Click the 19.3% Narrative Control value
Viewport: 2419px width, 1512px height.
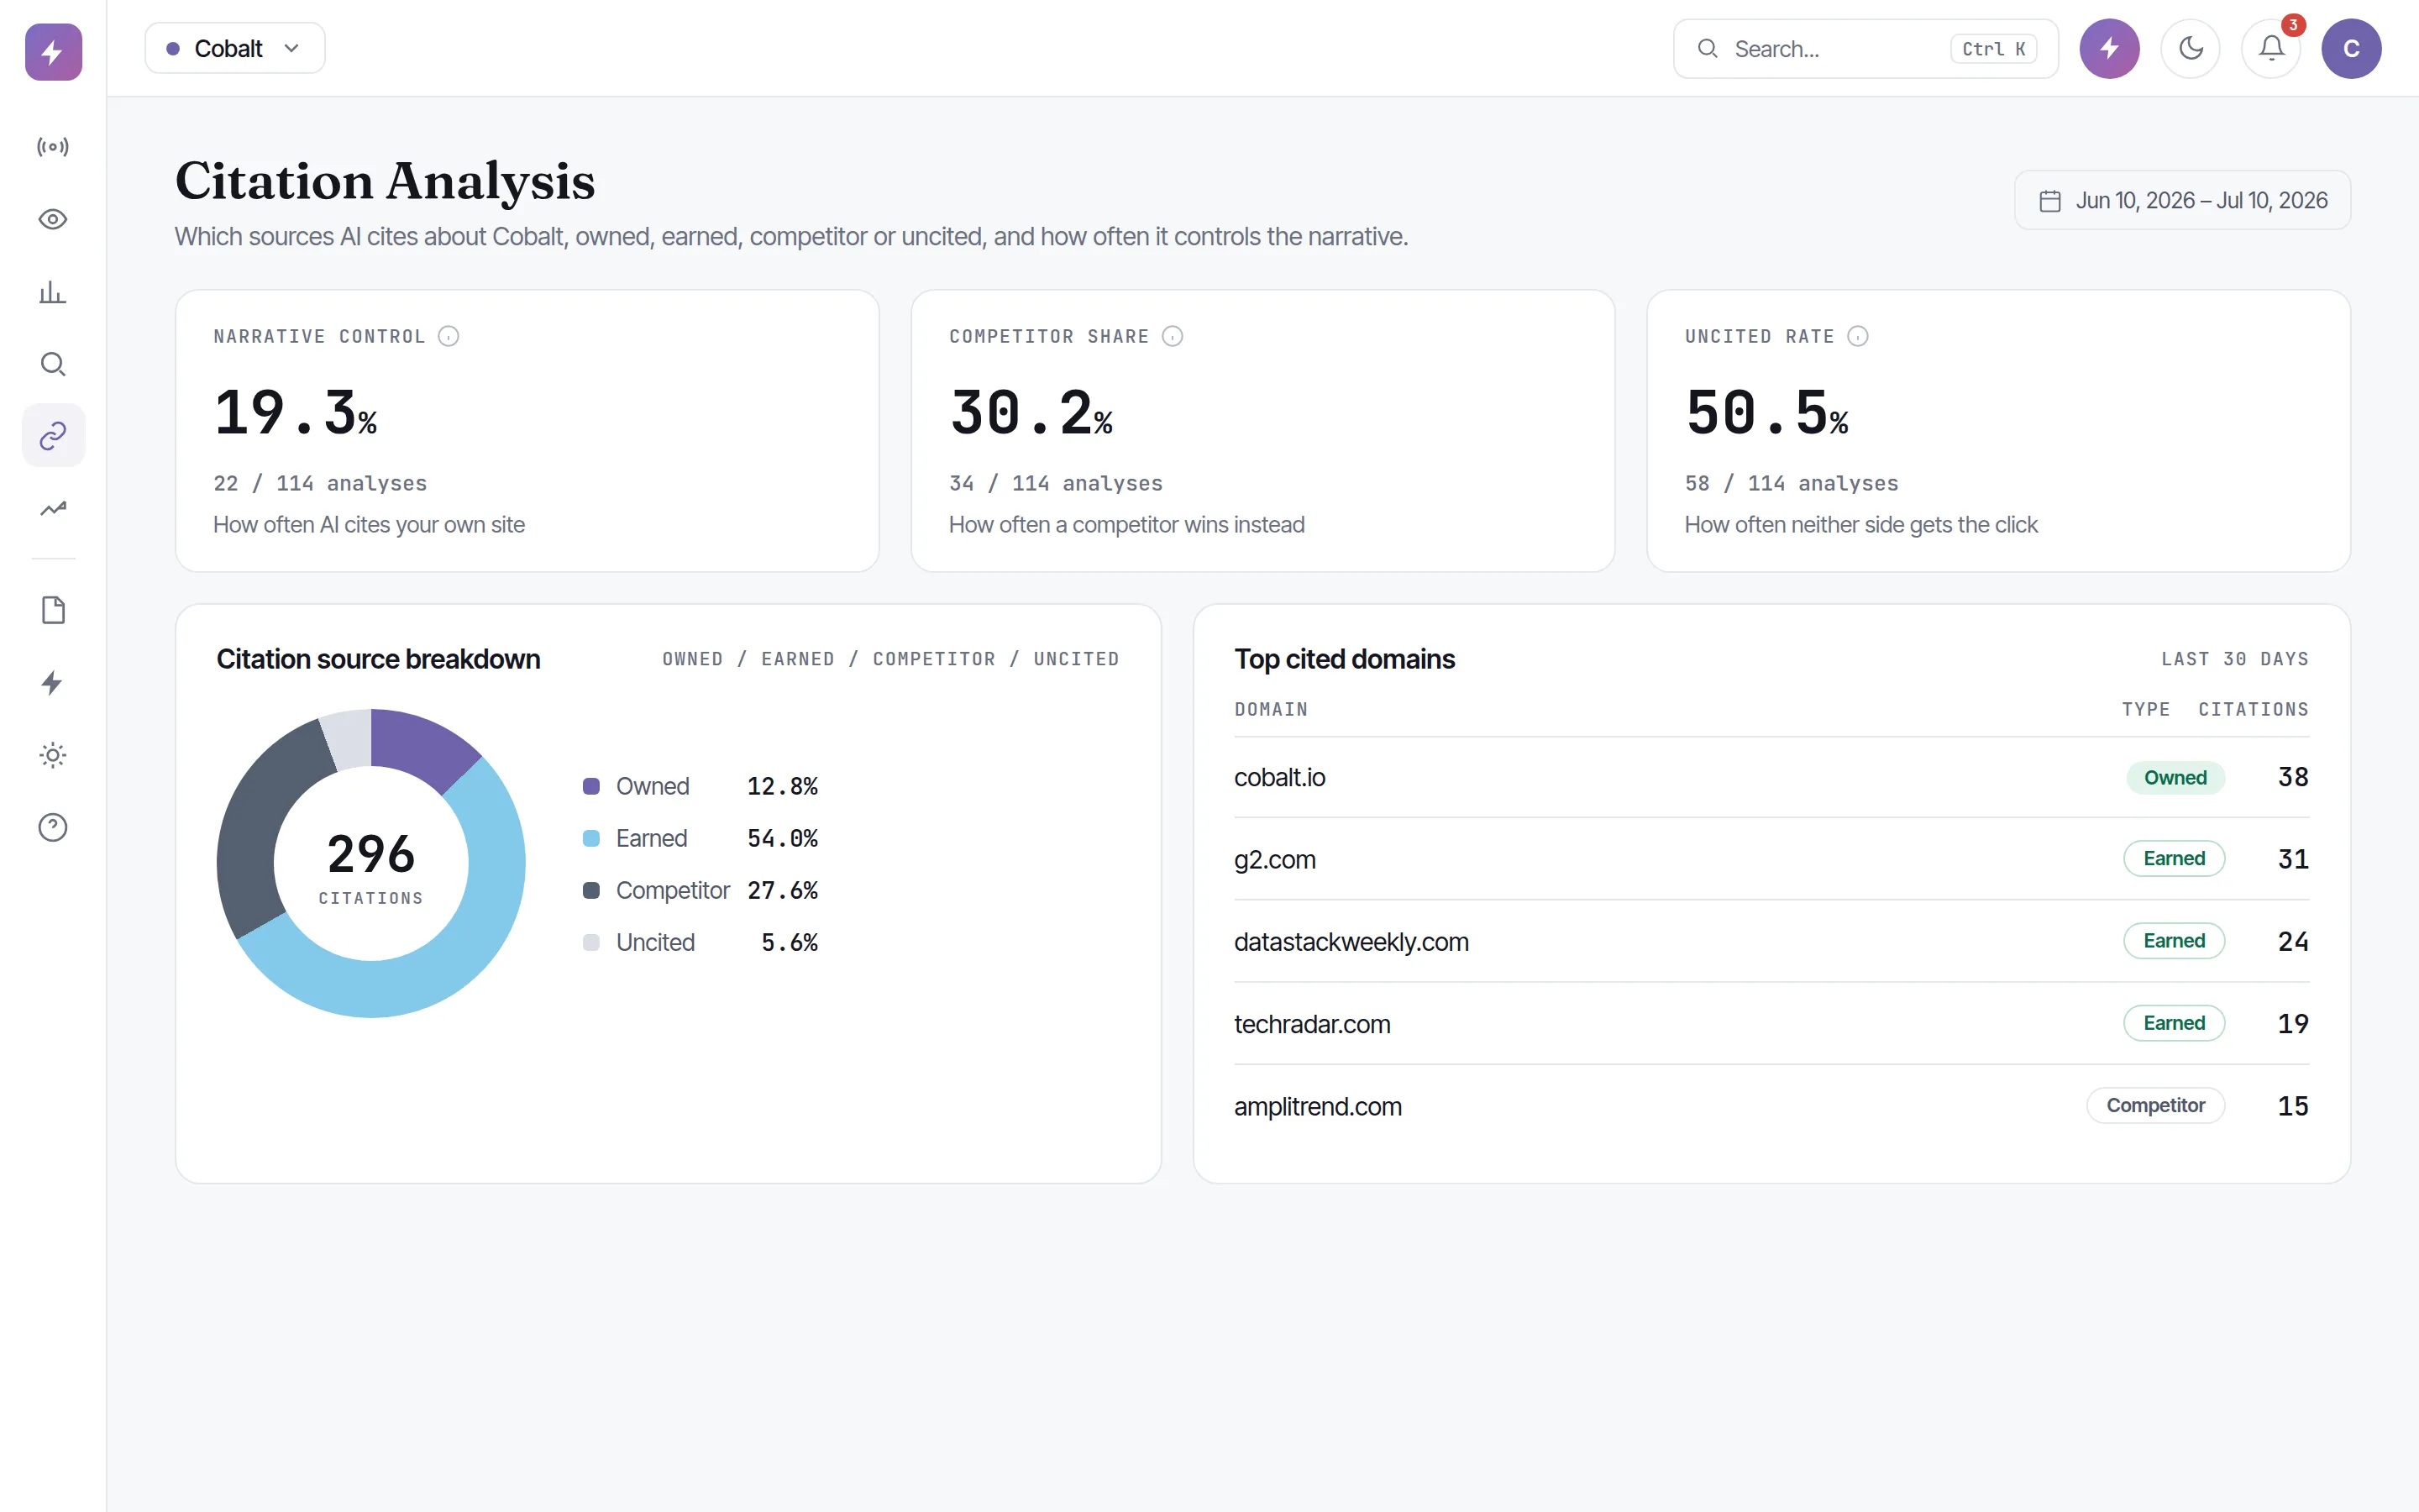295,413
